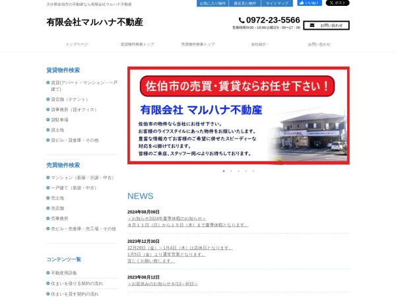Open マンション(新築・分譲・中古) sidebar link

pyautogui.click(x=82, y=178)
